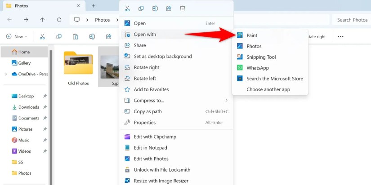Click the Rename icon in the context menu header
The image size is (371, 185).
point(155,9)
